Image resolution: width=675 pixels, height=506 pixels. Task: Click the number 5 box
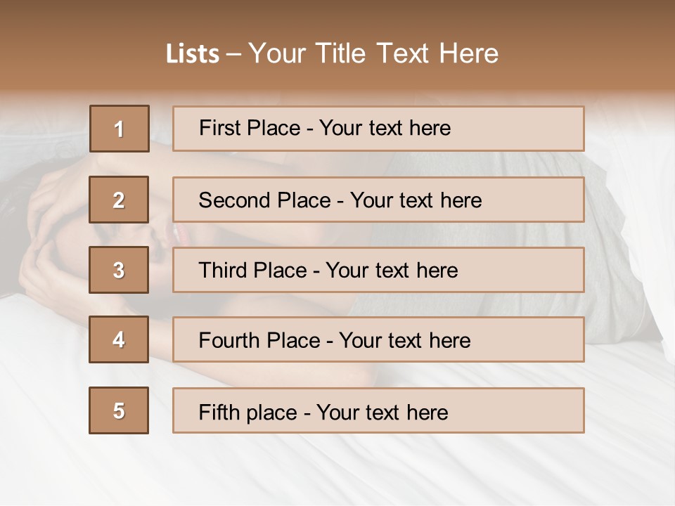pos(119,410)
